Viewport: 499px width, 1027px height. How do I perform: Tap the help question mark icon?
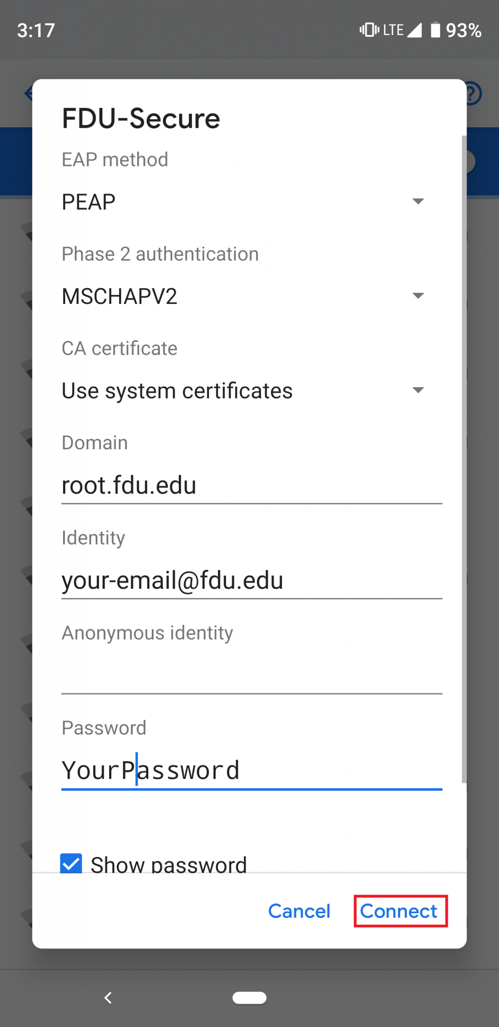473,94
